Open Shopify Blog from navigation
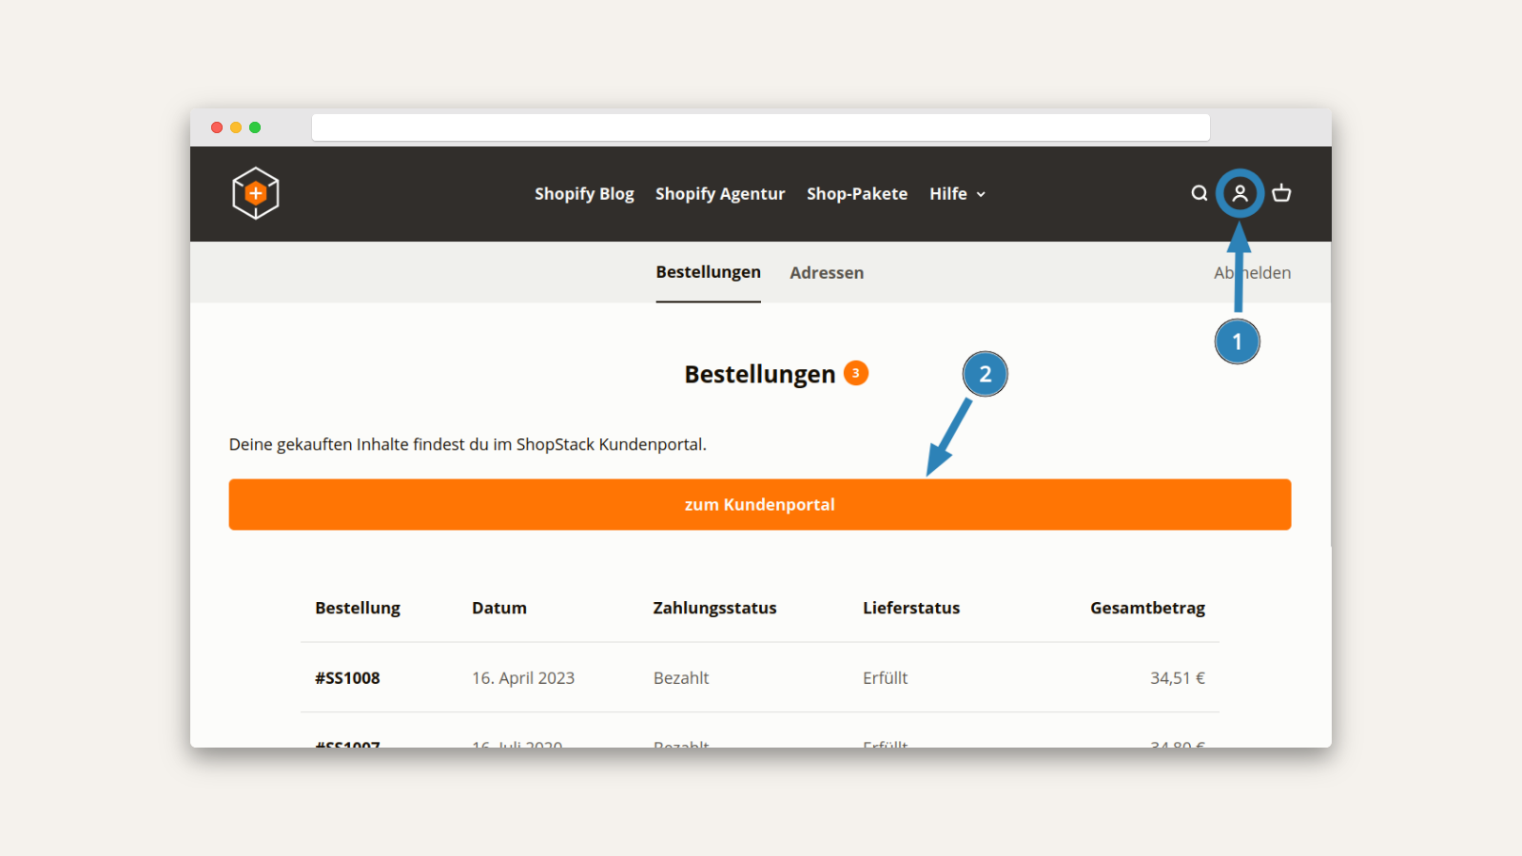Screen dimensions: 1522x856 [x=584, y=194]
